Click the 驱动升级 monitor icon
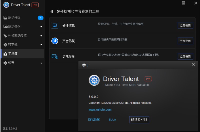The image size is (200, 132). coord(5,18)
